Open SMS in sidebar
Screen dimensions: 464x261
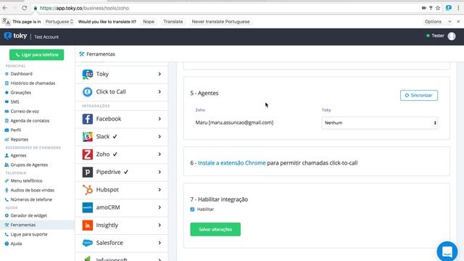click(14, 101)
